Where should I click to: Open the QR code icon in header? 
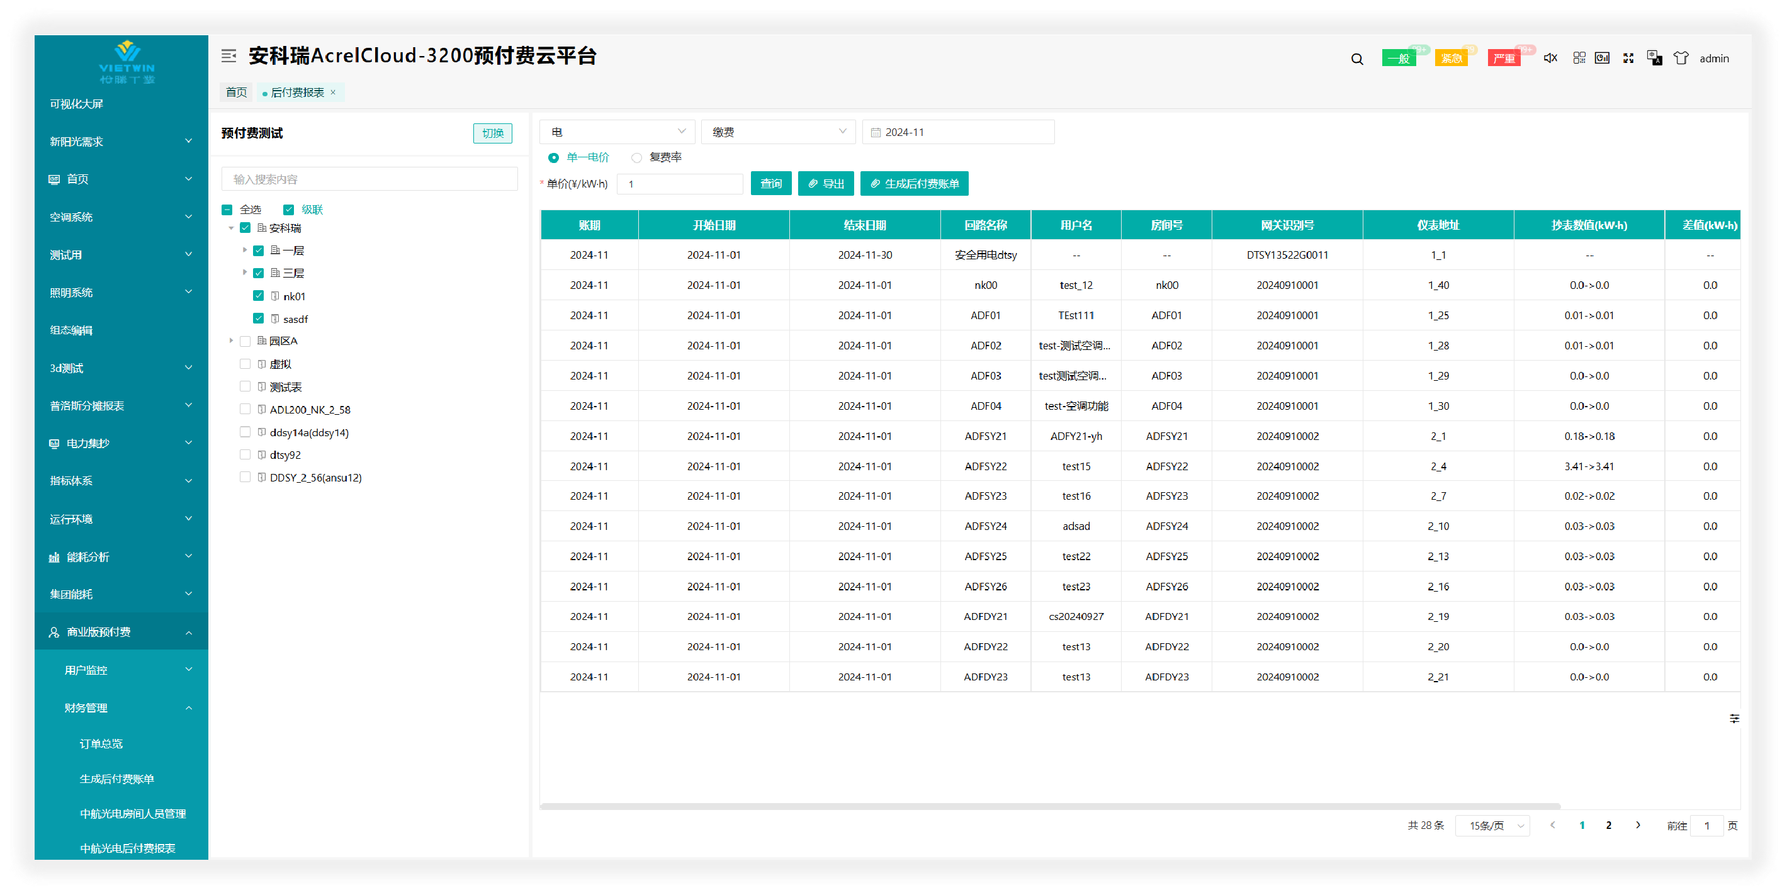click(1579, 59)
